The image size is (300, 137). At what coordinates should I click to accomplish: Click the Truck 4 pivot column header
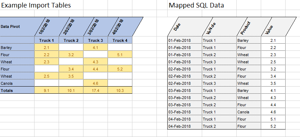click(120, 40)
